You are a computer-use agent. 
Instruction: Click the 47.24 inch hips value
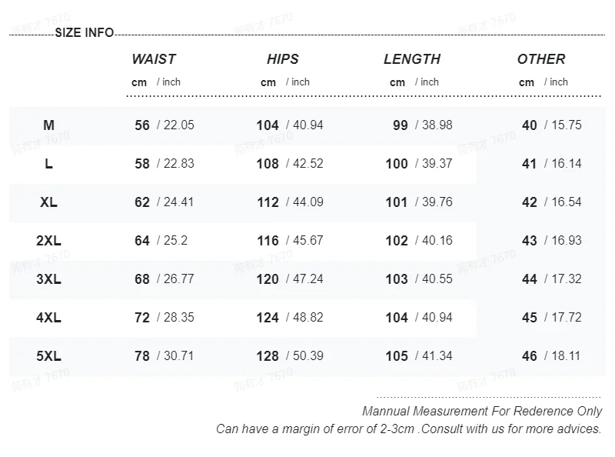307,279
